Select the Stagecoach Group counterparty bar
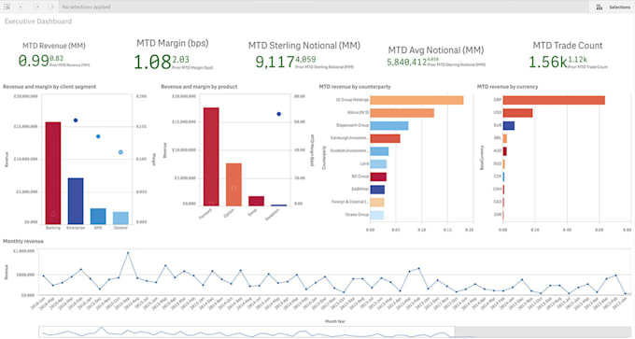This screenshot has height=339, width=635. pyautogui.click(x=389, y=125)
